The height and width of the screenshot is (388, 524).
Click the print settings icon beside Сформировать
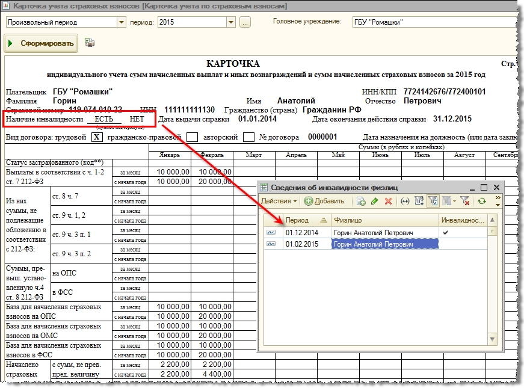[x=90, y=42]
